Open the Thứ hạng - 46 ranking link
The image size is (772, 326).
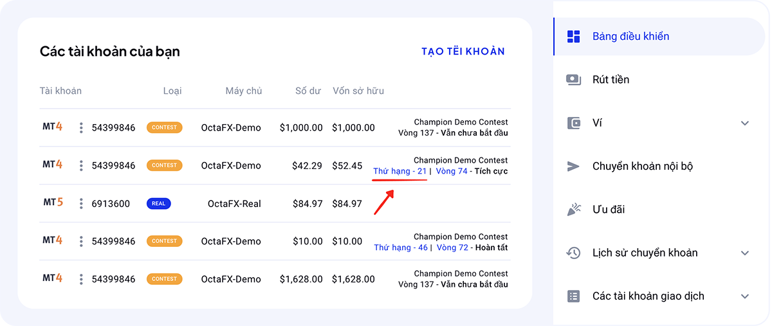(x=401, y=248)
